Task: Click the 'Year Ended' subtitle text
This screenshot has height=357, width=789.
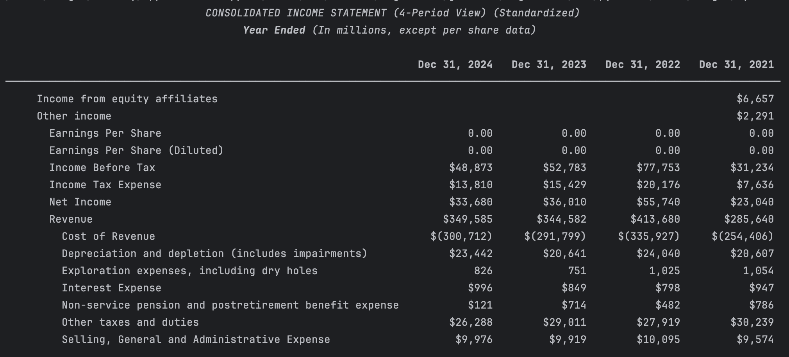Action: pyautogui.click(x=274, y=30)
